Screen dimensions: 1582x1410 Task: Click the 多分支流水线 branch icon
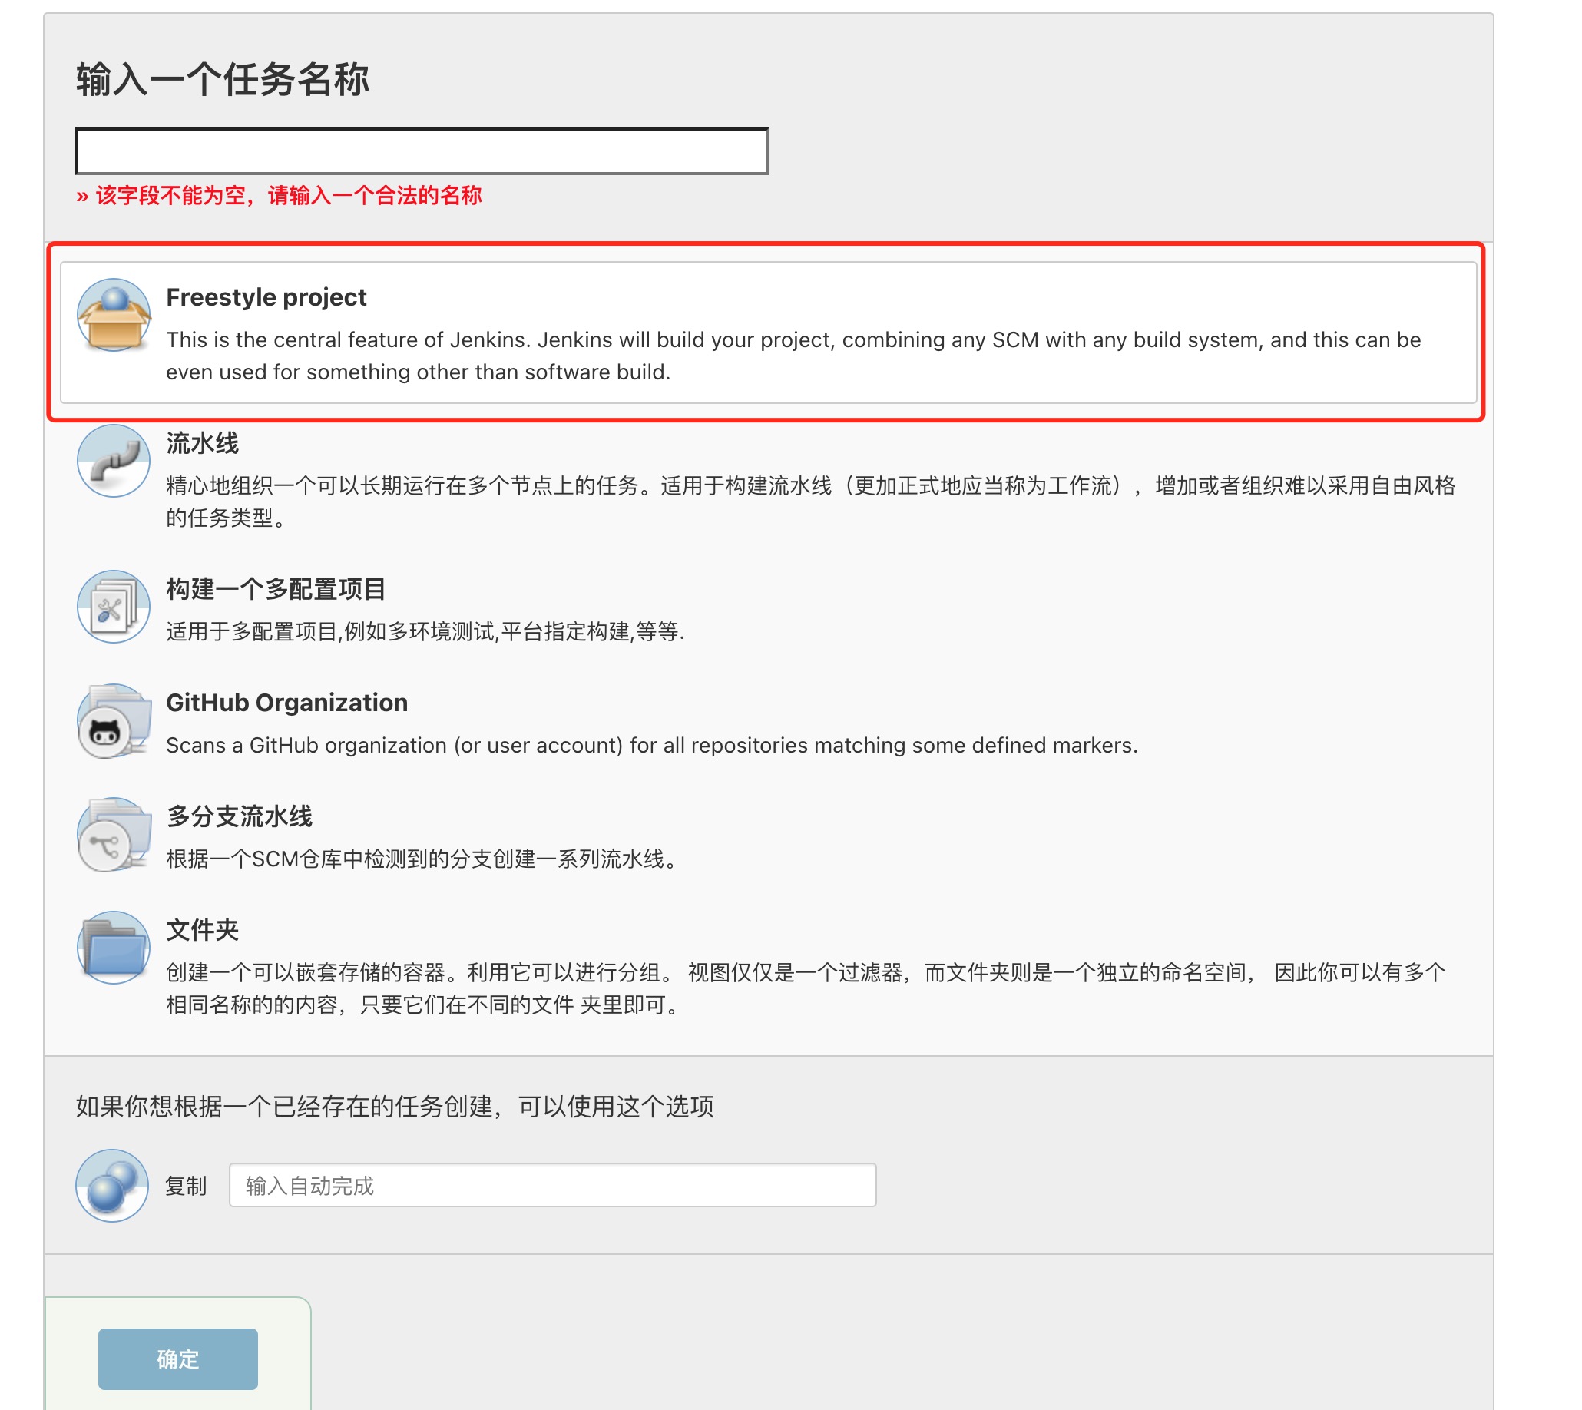[x=114, y=835]
